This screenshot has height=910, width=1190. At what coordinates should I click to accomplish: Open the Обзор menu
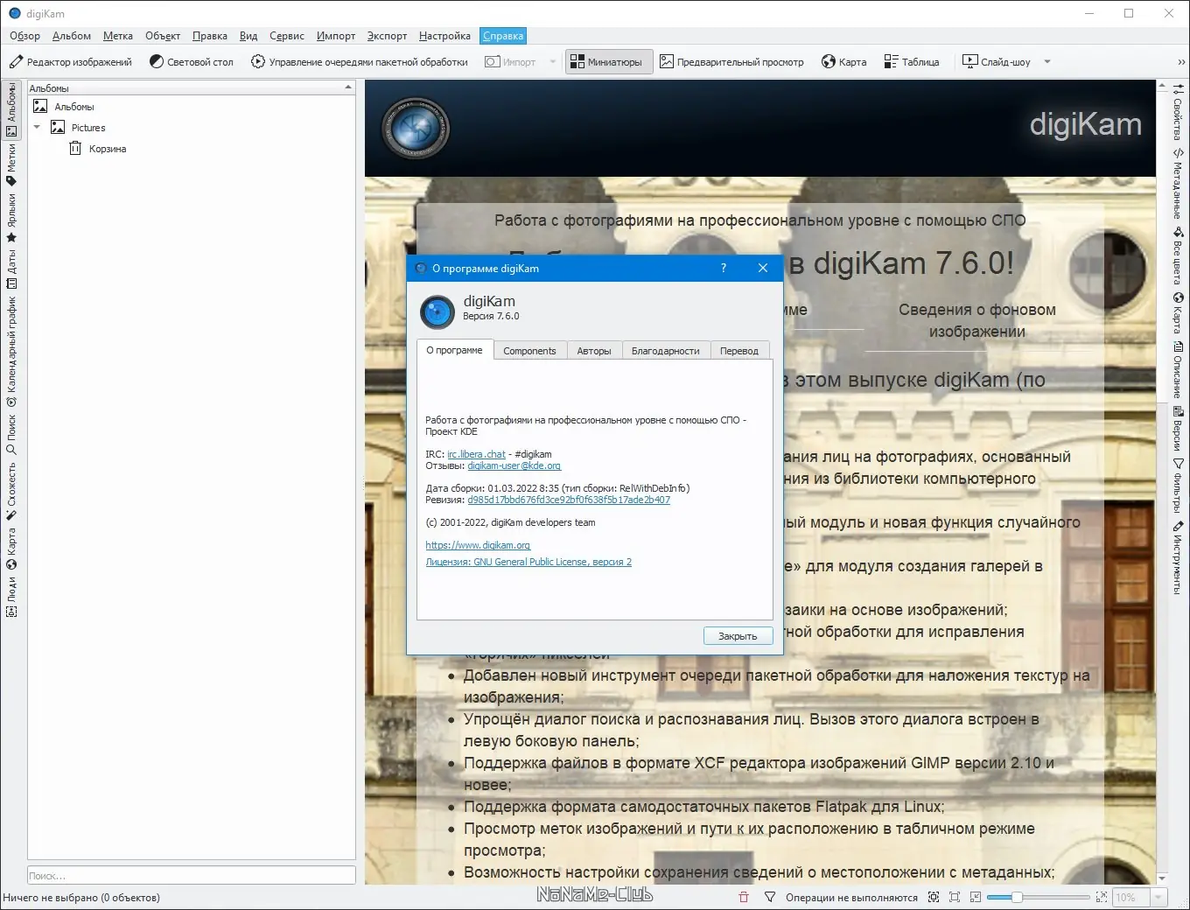(x=24, y=36)
